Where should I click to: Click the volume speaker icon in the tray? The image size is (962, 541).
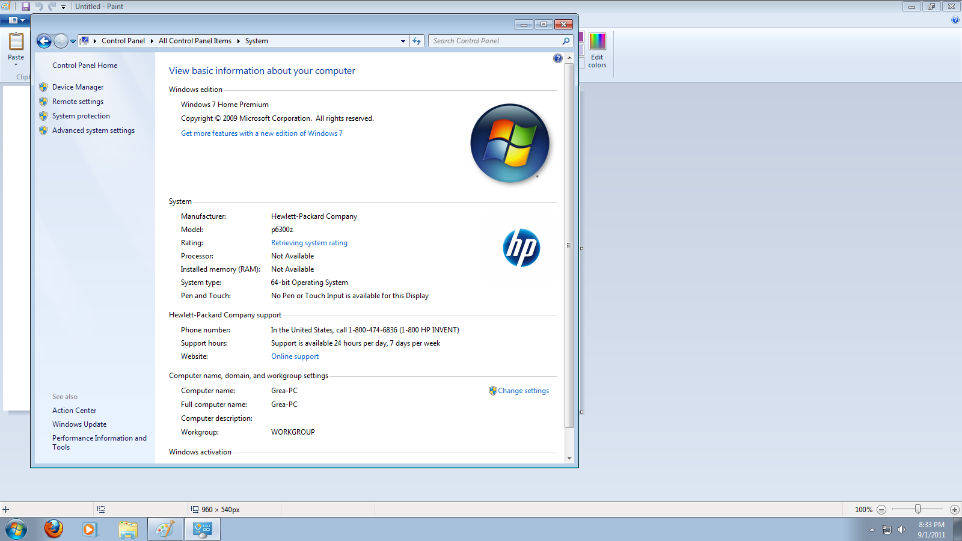[901, 530]
